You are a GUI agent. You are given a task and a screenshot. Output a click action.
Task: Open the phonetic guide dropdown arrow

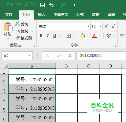tap(114, 36)
